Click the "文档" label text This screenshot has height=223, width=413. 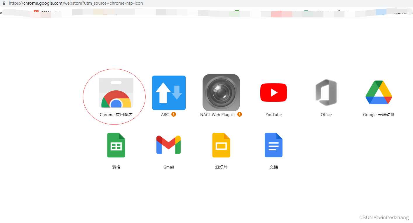(x=274, y=167)
